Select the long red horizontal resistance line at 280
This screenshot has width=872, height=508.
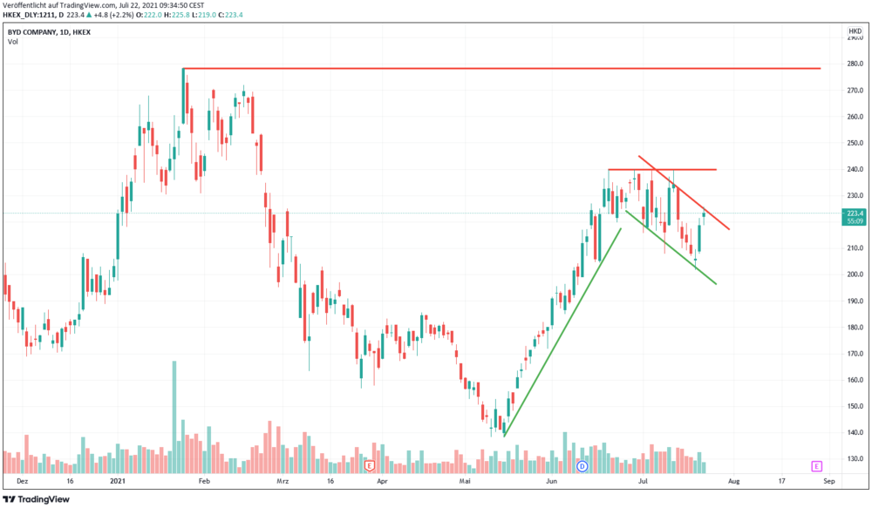tap(501, 68)
